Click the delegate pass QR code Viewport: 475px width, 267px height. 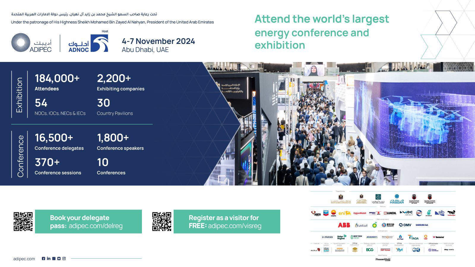click(x=23, y=221)
